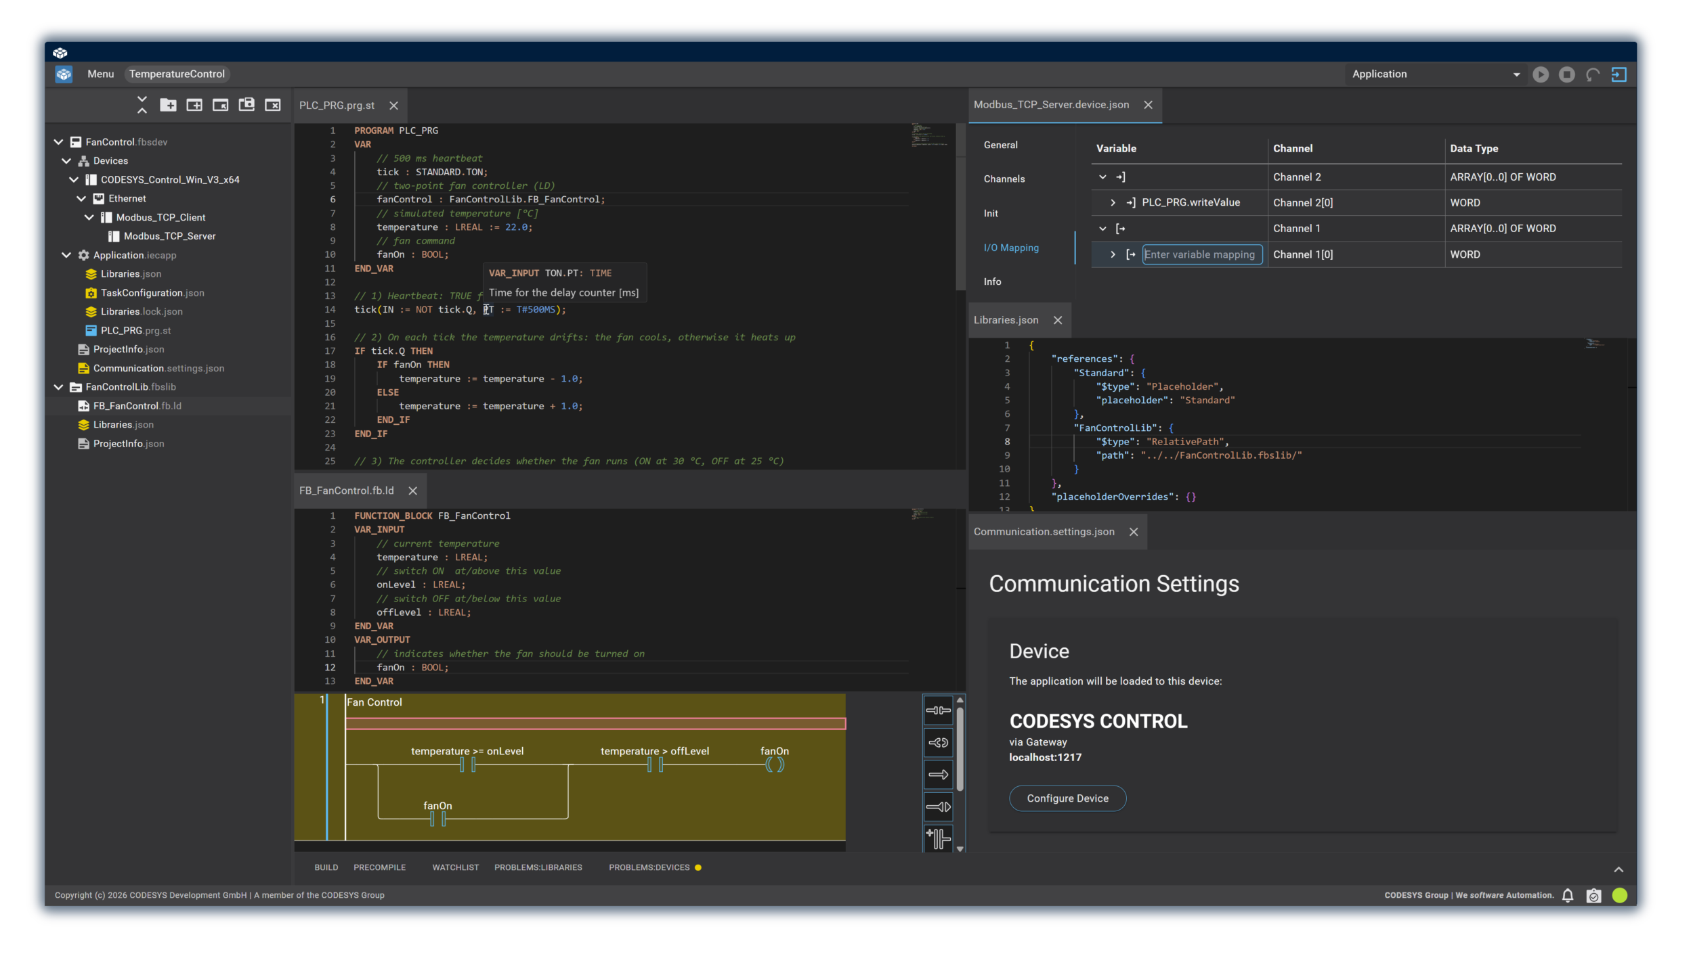Collapse the FanControlLib.fbslib node

click(59, 388)
